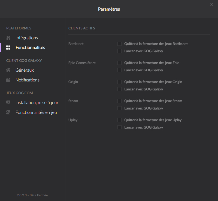Viewport: 218px width, 201px height.
Task: Click the download icon beside installation, mise à jour
Action: (8, 103)
